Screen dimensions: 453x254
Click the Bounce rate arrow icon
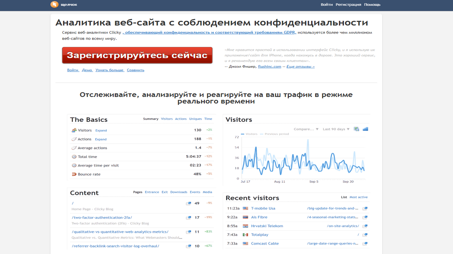tap(74, 174)
